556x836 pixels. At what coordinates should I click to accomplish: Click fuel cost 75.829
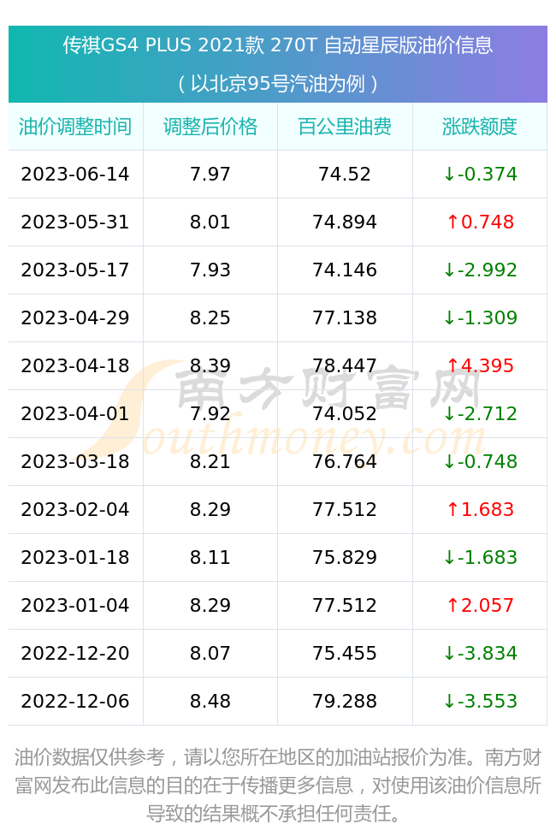tap(345, 558)
